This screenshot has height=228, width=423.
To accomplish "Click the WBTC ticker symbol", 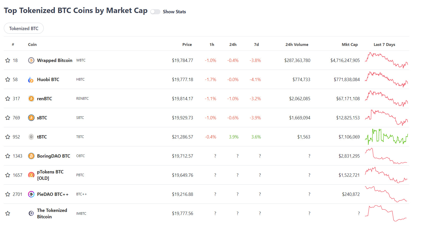I will tap(81, 60).
